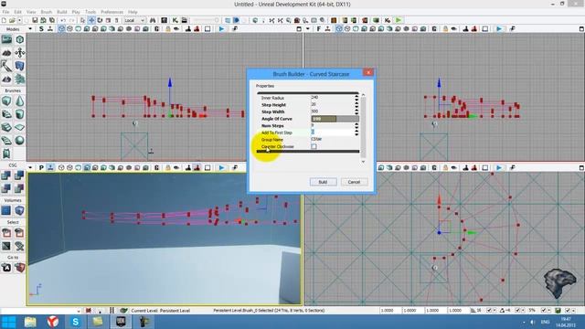The height and width of the screenshot is (329, 585).
Task: Select the Cylinder brush builder
Action: point(20,114)
